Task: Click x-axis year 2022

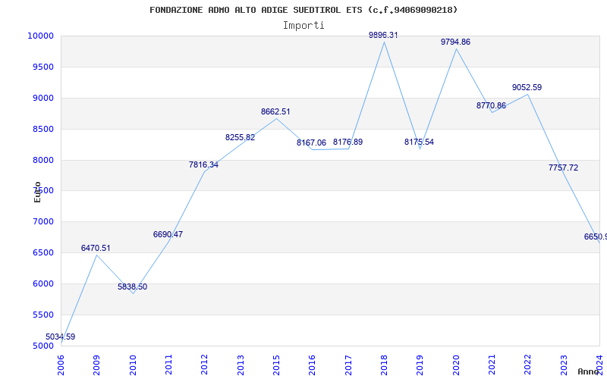Action: tap(527, 365)
